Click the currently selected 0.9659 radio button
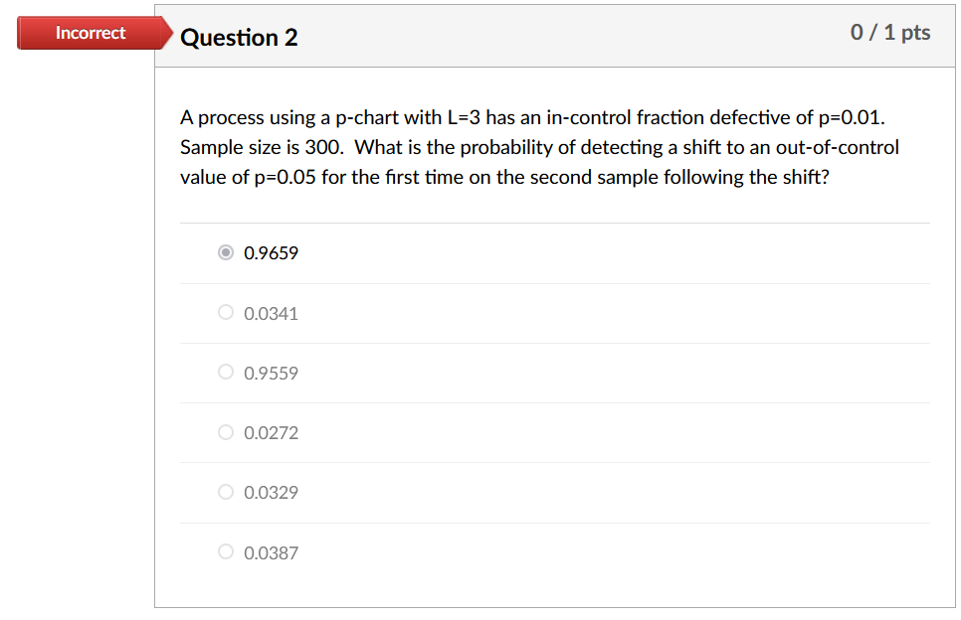 (x=226, y=252)
